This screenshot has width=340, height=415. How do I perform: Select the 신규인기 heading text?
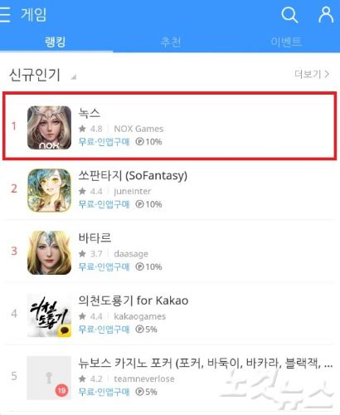click(x=35, y=75)
